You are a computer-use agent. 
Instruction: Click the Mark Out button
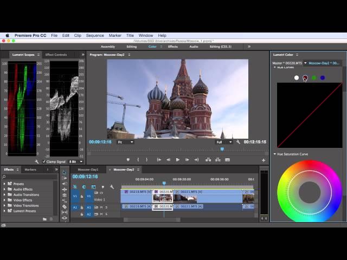click(x=146, y=160)
